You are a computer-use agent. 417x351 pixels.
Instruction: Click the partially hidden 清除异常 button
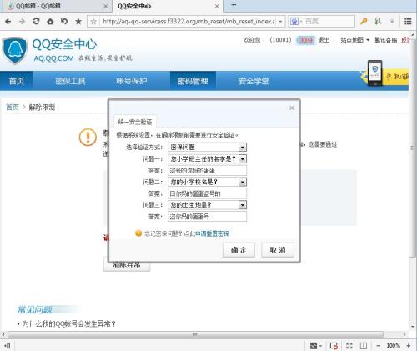pyautogui.click(x=127, y=266)
